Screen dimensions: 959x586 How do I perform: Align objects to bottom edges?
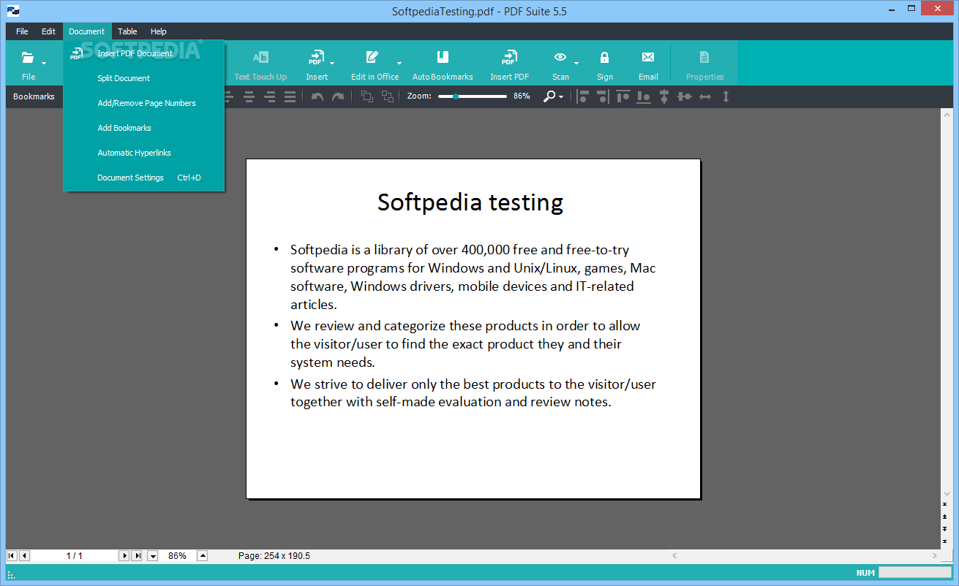coord(644,96)
